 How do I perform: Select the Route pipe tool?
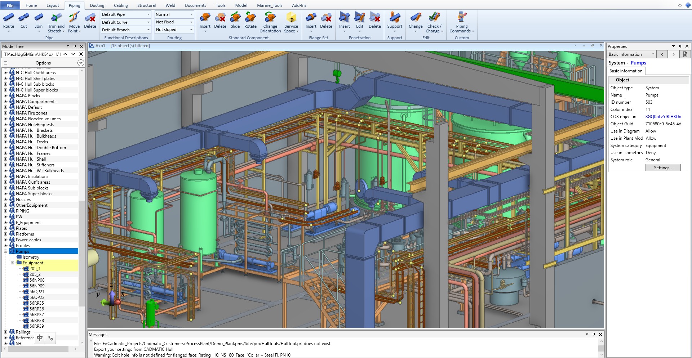pos(9,22)
